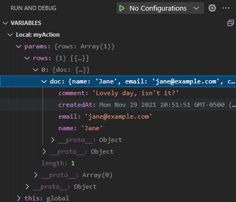Collapse the params variable
236x202 pixels.
click(x=19, y=47)
